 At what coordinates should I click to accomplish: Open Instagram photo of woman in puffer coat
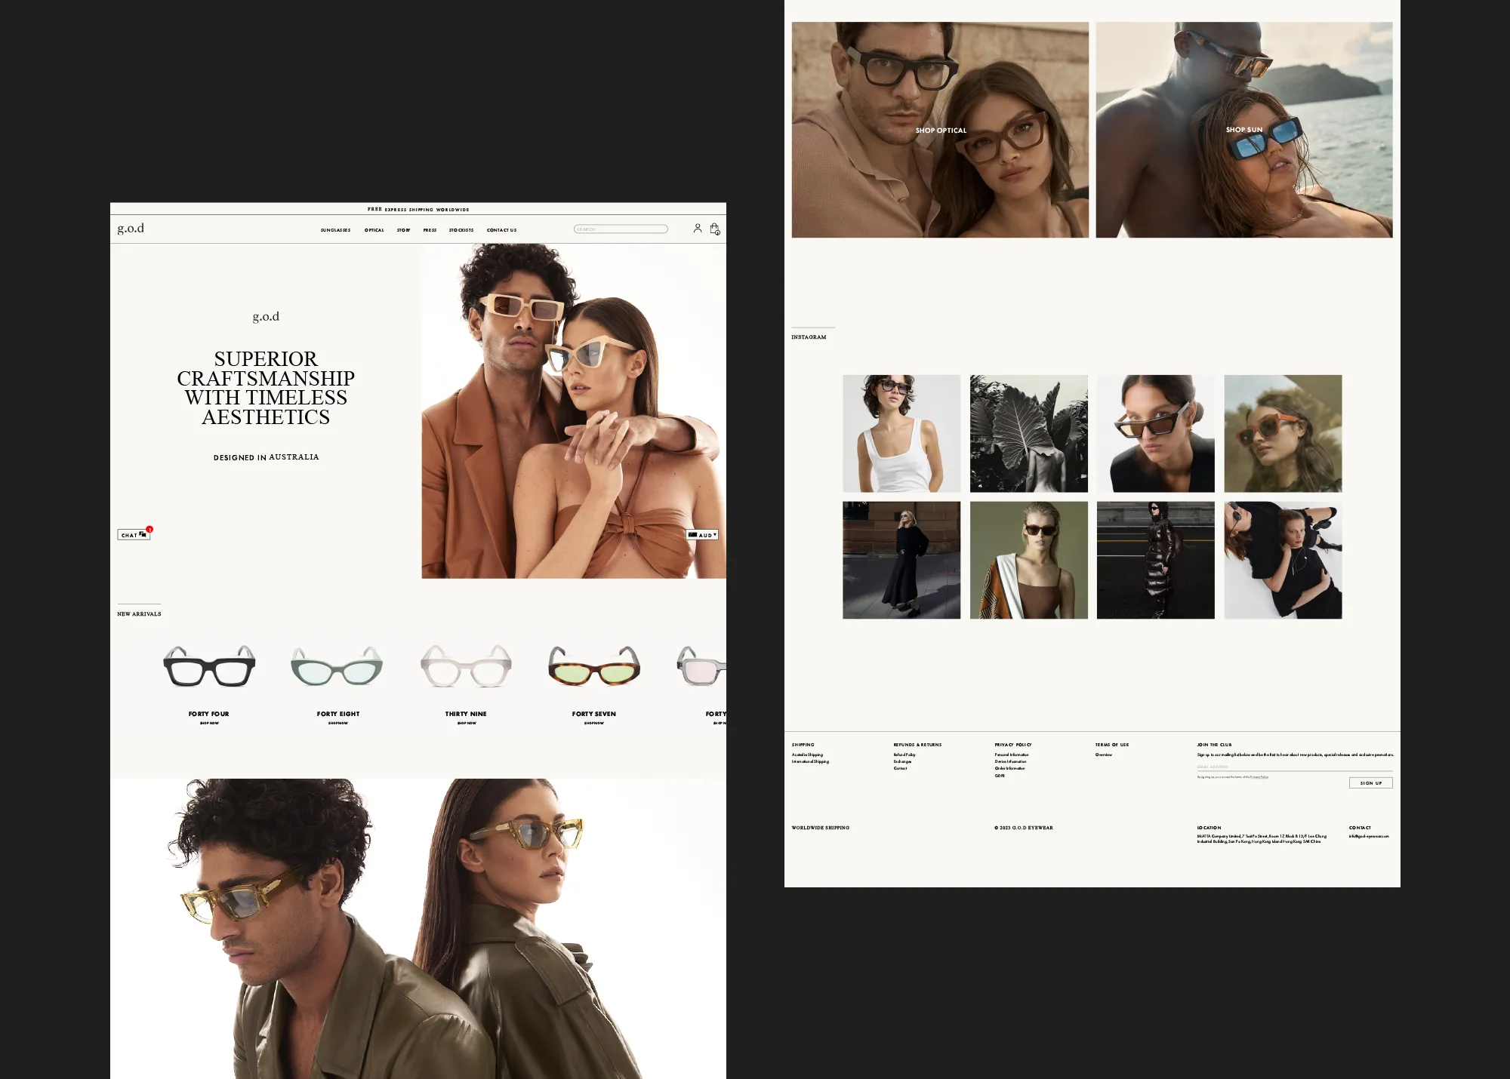[1156, 560]
